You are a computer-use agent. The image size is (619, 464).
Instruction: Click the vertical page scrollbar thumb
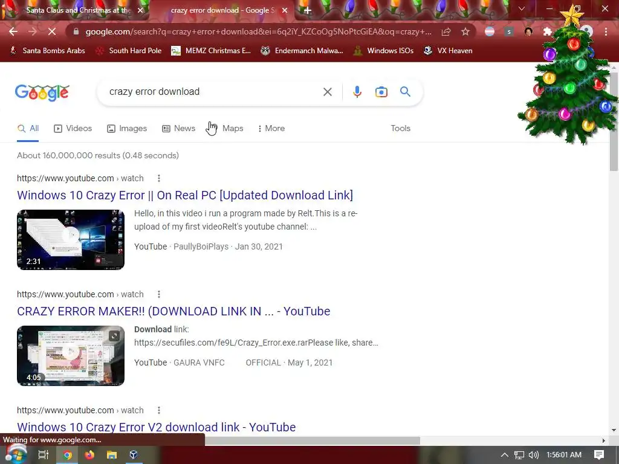(x=614, y=121)
